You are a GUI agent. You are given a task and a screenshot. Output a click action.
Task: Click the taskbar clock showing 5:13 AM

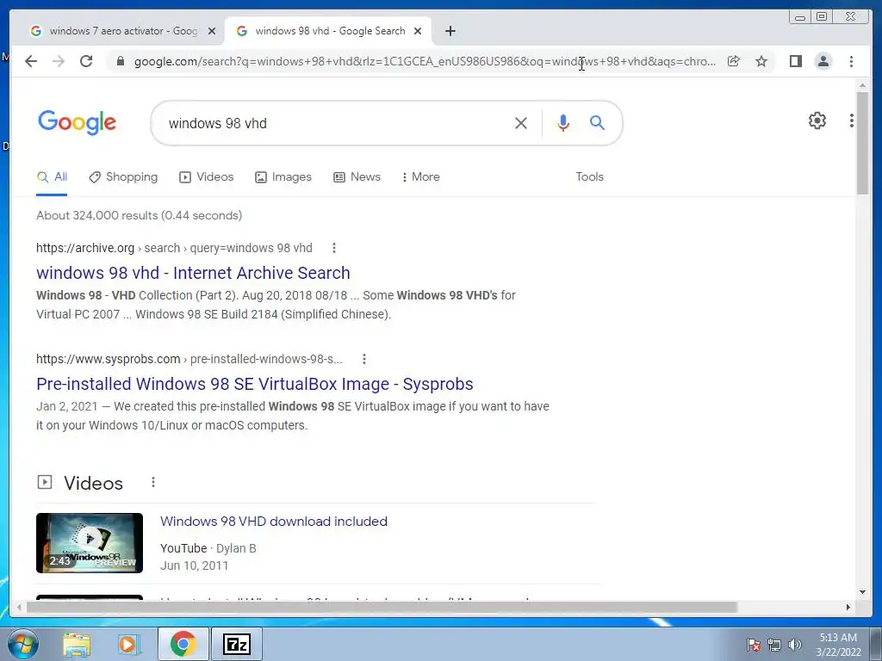coord(838,645)
